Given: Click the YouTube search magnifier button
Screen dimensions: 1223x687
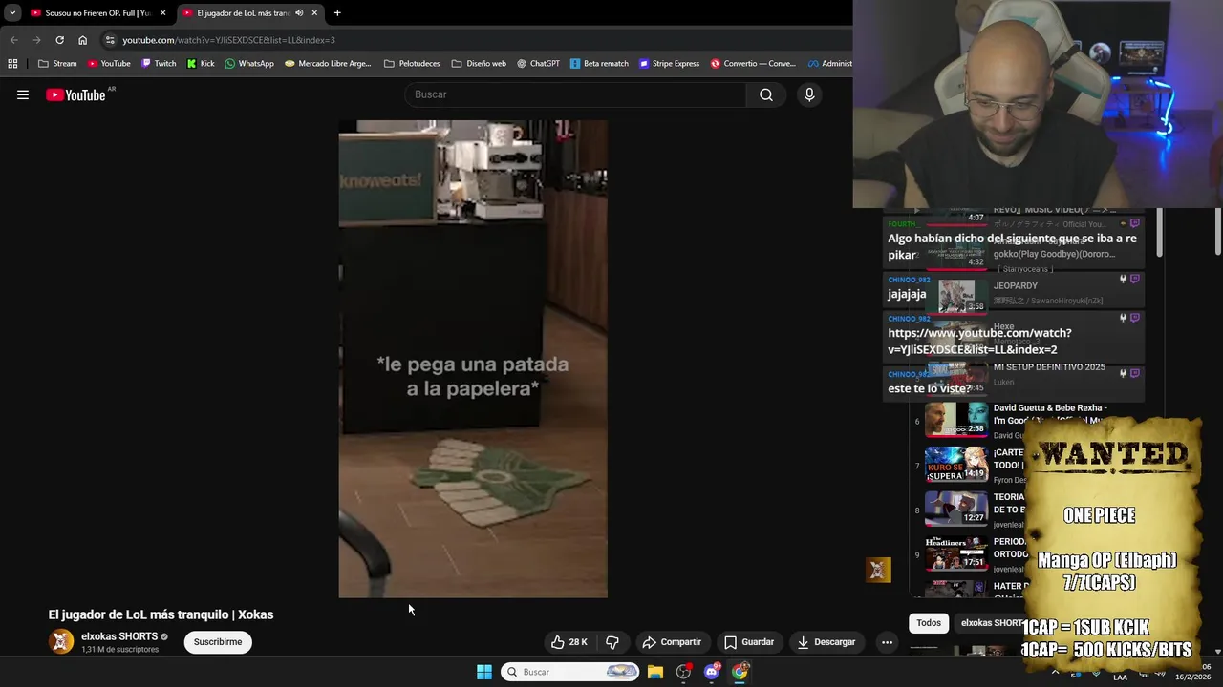Looking at the screenshot, I should 766,94.
